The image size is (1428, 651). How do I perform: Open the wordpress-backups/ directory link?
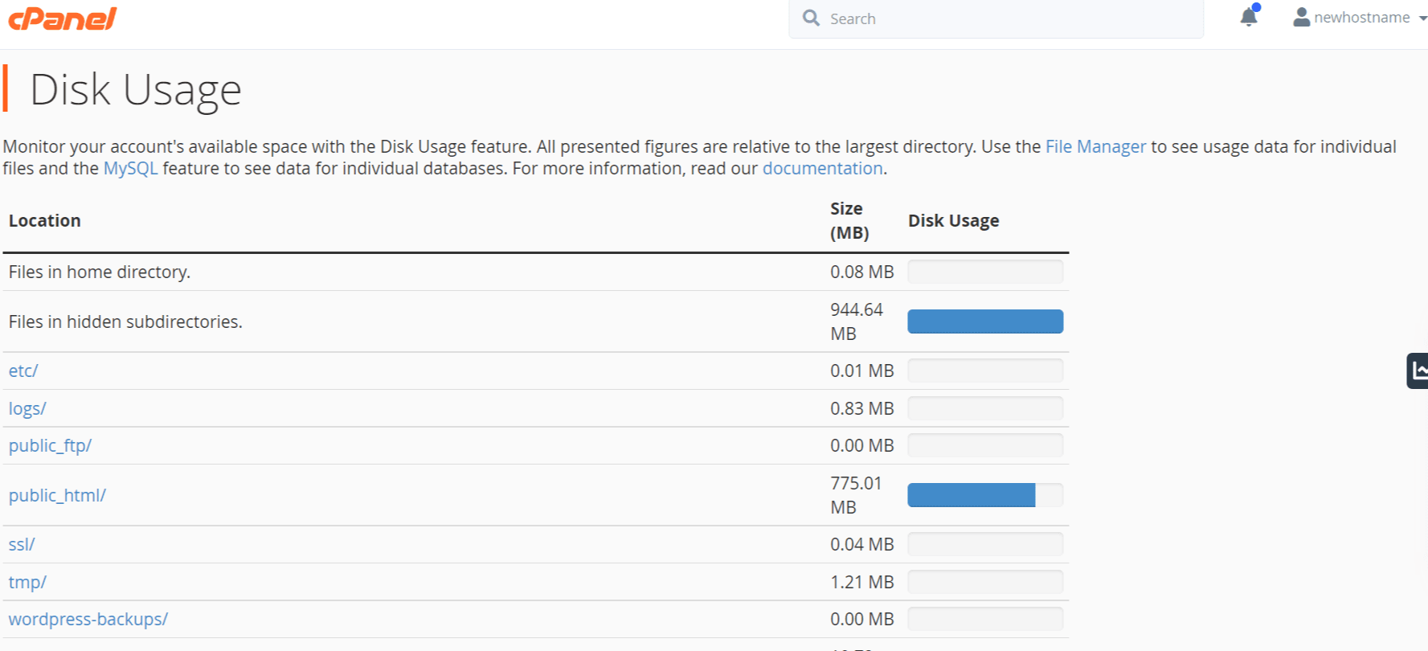coord(88,619)
